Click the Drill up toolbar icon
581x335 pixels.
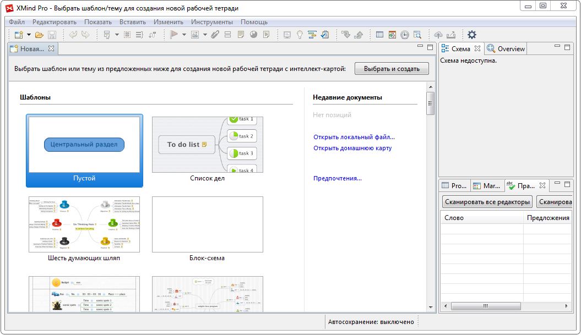[359, 35]
